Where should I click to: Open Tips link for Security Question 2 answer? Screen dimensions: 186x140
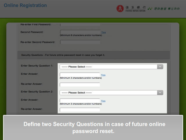tap(103, 101)
